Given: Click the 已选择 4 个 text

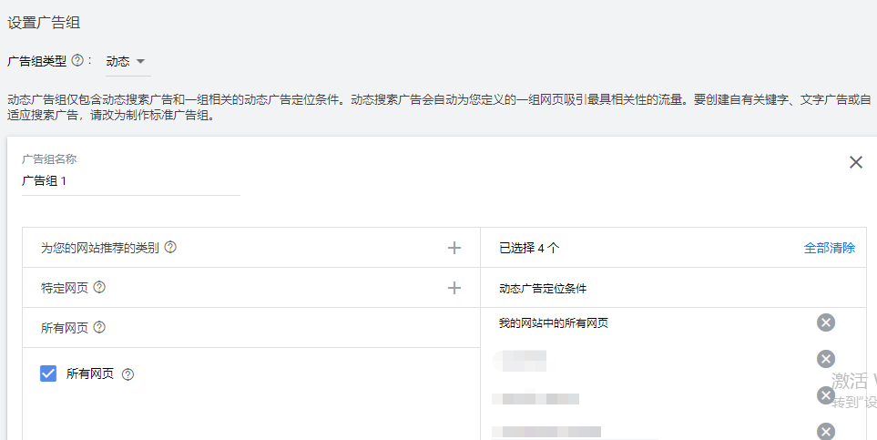Looking at the screenshot, I should click(x=529, y=248).
